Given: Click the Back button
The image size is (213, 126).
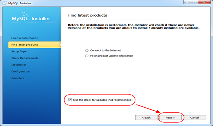Looking at the screenshot, I should [146, 118].
